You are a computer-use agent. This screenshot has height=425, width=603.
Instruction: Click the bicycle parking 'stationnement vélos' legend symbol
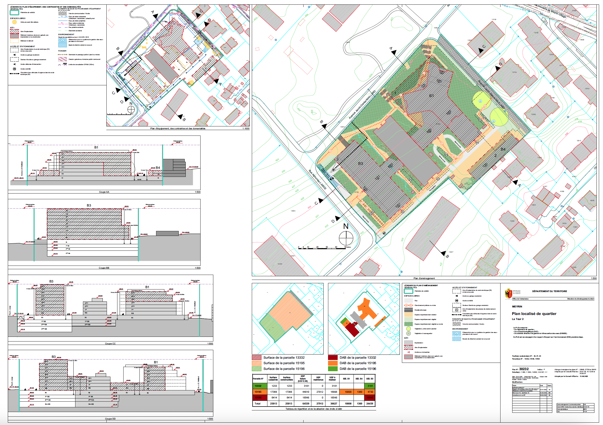[x=457, y=310]
